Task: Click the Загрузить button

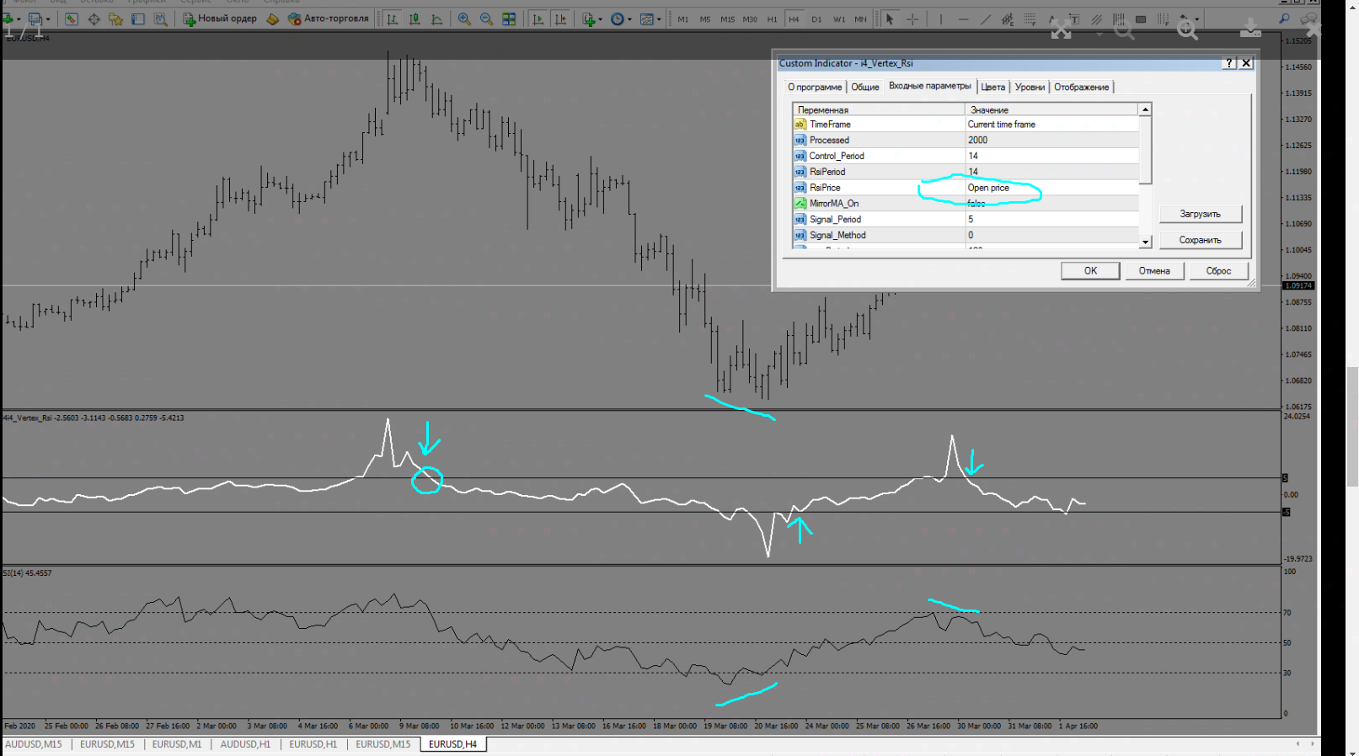Action: 1200,214
